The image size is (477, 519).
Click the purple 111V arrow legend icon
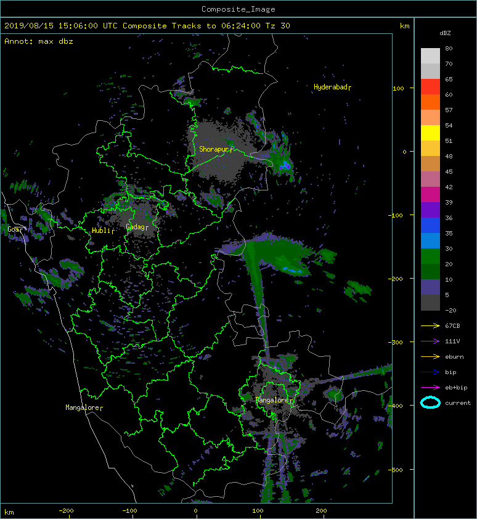[430, 341]
